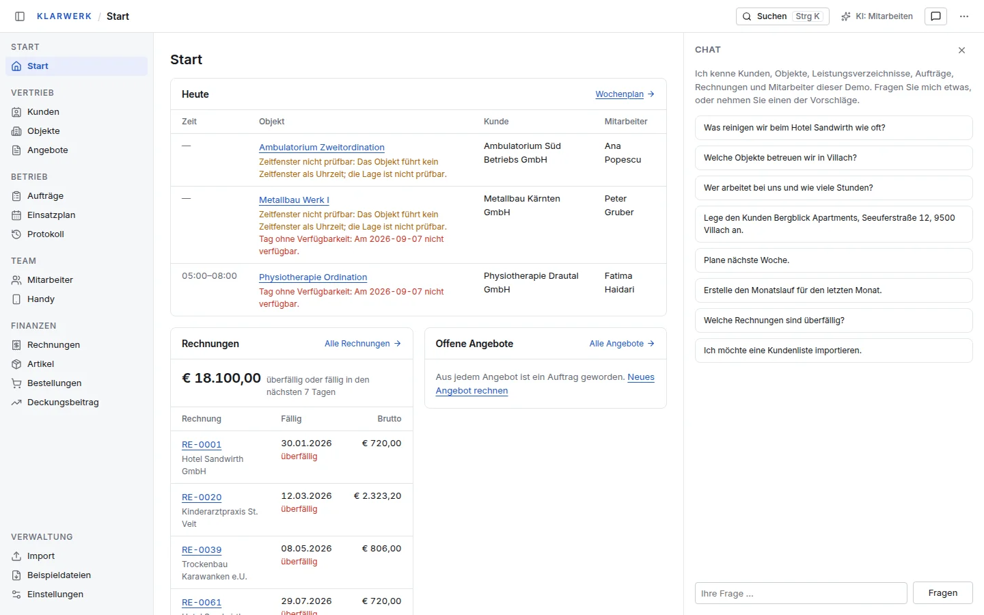Select Angebote in the sidebar

[x=77, y=150]
